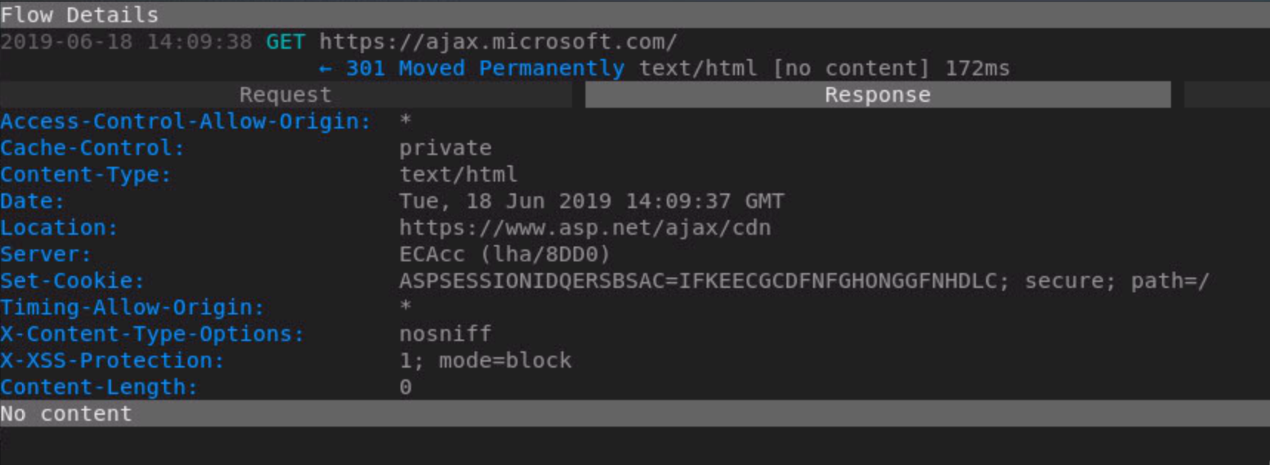Select the X-Content-Type-Options header name
This screenshot has width=1270, height=465.
coord(152,334)
